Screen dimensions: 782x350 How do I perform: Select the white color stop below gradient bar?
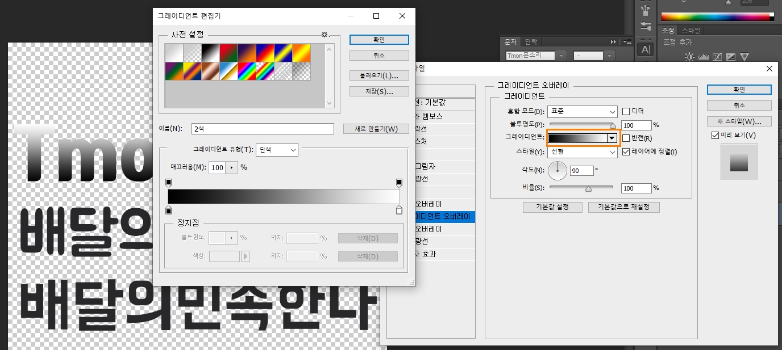click(x=400, y=210)
